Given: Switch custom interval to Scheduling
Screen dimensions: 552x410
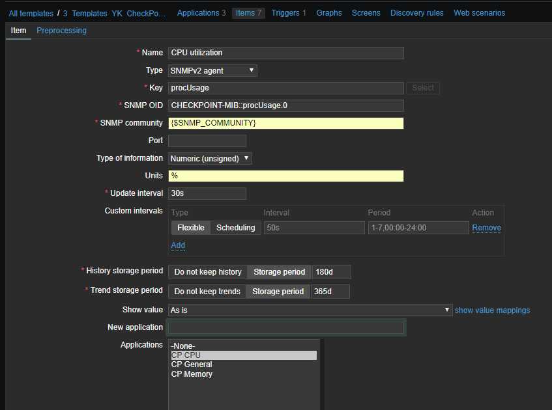Looking at the screenshot, I should click(x=235, y=228).
